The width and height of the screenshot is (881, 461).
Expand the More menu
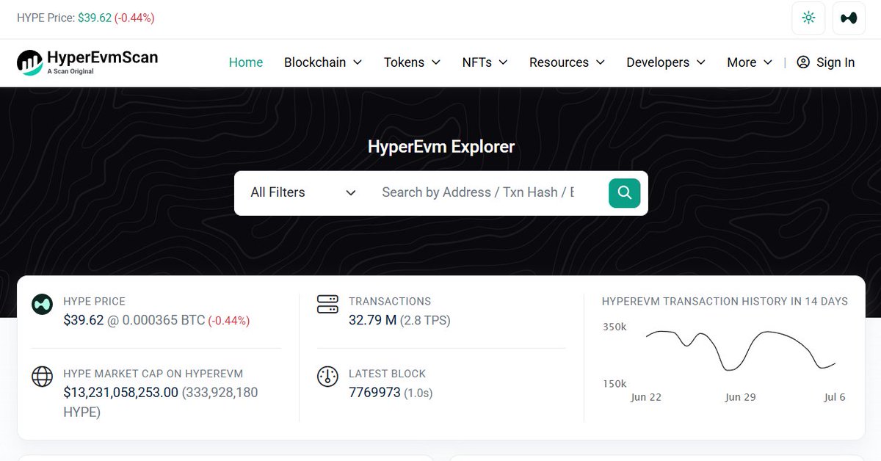pos(750,62)
